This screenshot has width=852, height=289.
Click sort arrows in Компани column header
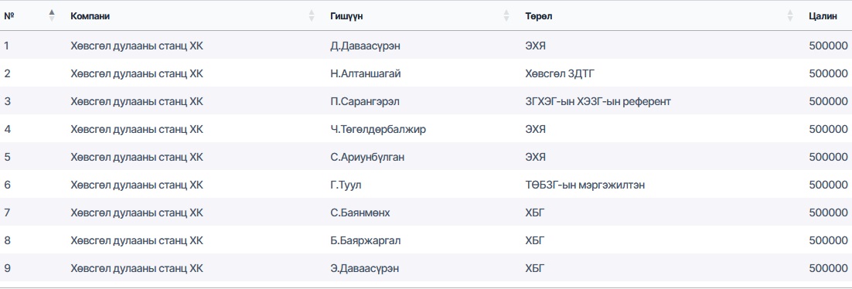click(x=312, y=15)
